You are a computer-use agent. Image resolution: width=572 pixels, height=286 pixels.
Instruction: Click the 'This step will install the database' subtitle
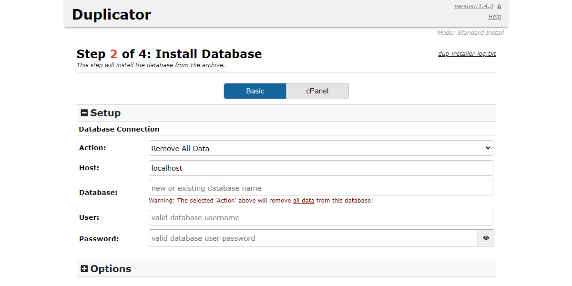click(151, 65)
